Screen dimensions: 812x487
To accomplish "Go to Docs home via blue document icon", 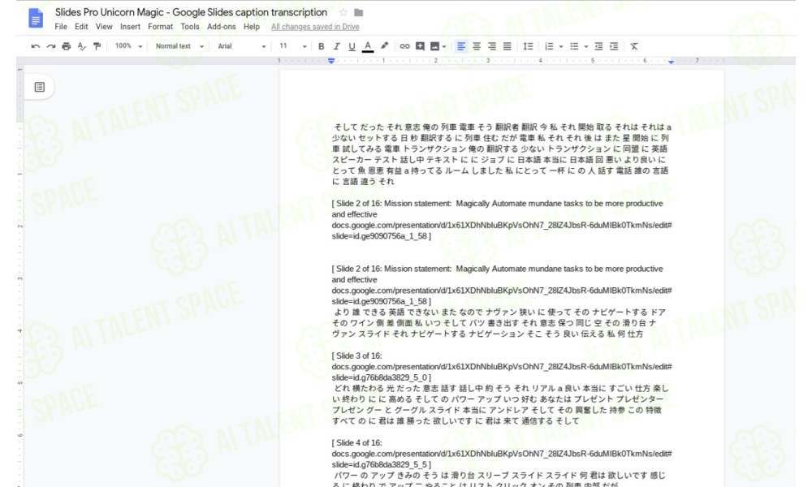I will tap(36, 19).
